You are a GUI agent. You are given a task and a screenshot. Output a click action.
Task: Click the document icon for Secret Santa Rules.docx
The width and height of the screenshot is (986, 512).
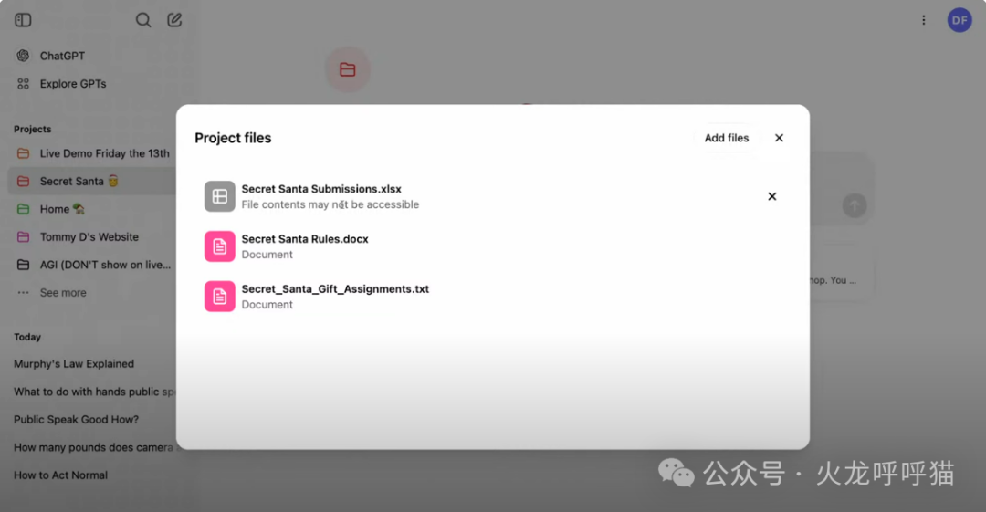[219, 246]
